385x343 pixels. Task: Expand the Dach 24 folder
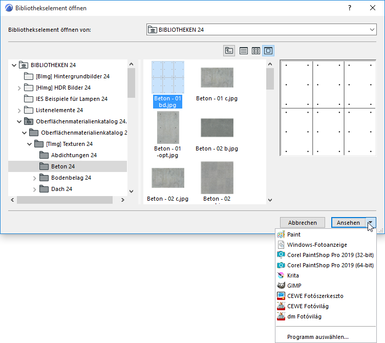coord(35,189)
